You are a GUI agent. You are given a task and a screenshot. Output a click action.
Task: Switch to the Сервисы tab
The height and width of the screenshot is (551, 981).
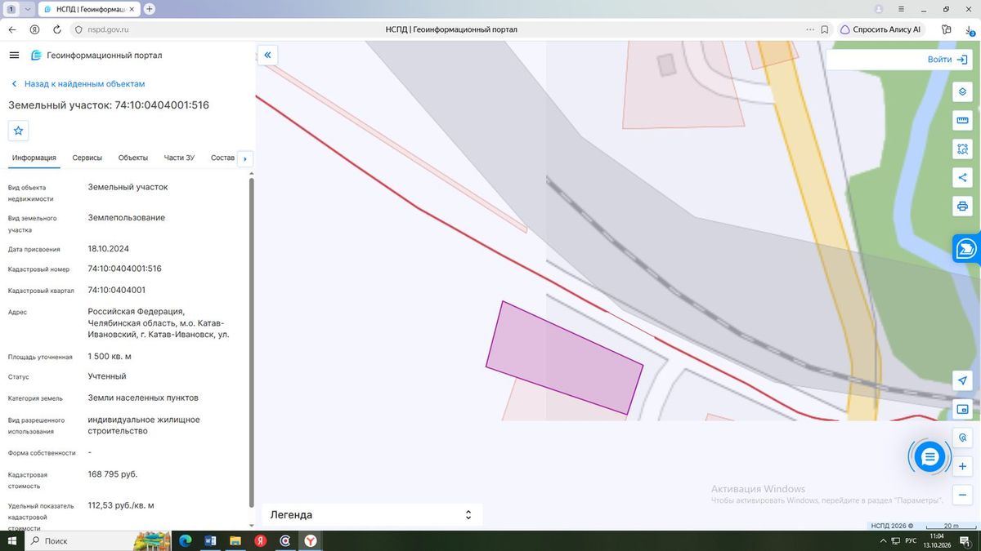pyautogui.click(x=87, y=158)
